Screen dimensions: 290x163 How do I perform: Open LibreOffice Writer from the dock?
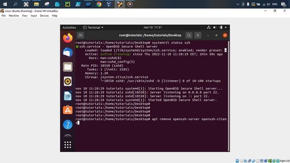click(x=68, y=96)
